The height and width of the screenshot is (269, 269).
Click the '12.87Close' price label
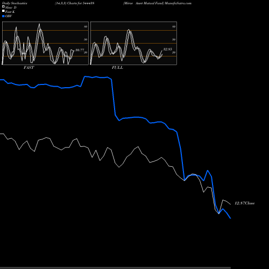[x=245, y=203]
